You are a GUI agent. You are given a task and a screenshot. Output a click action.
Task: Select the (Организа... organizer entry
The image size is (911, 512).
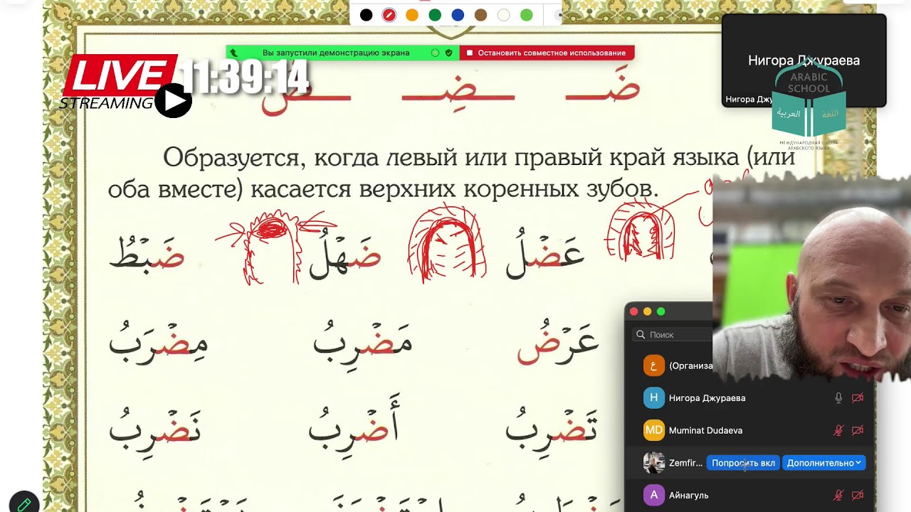690,366
